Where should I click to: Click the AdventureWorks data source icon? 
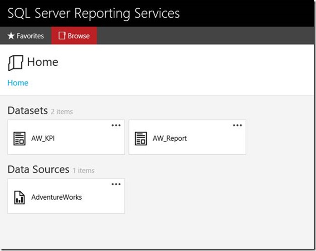[x=19, y=197]
